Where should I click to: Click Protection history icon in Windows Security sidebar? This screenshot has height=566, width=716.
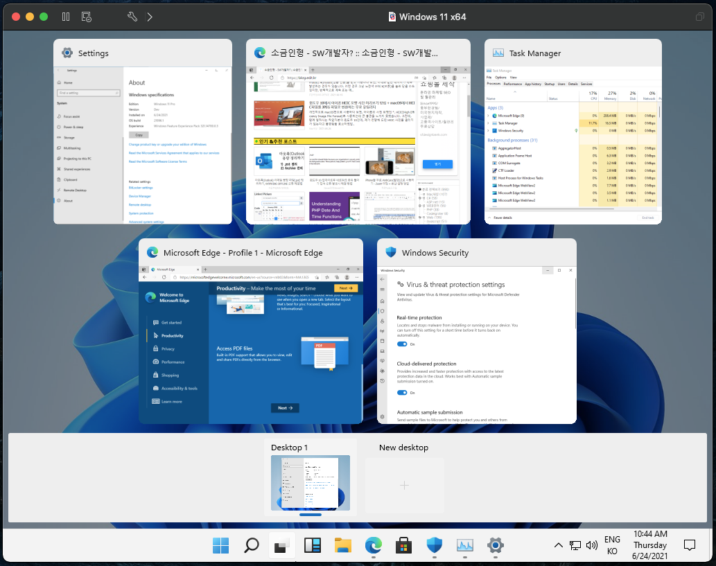[x=382, y=380]
